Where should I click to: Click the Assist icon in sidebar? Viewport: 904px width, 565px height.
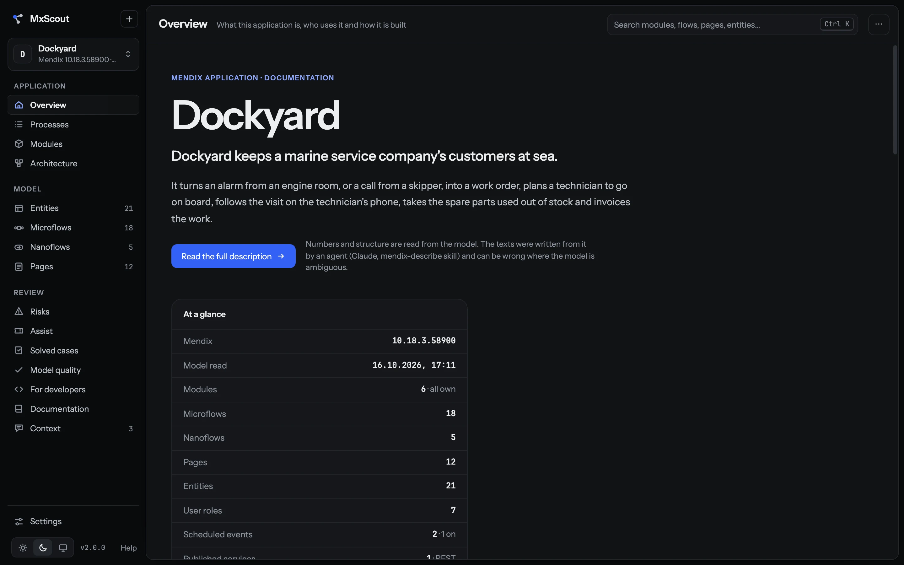19,331
